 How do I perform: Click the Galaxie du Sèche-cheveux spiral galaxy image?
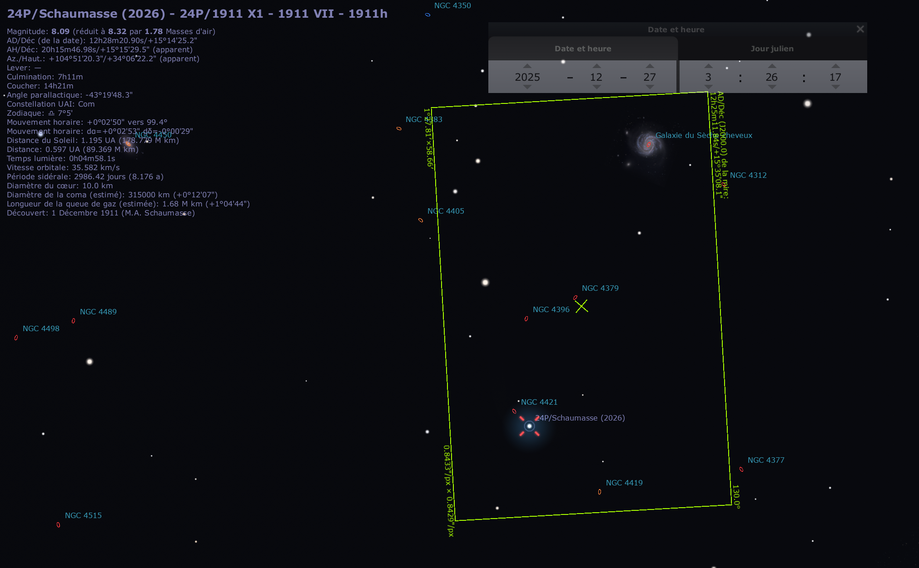pos(648,144)
